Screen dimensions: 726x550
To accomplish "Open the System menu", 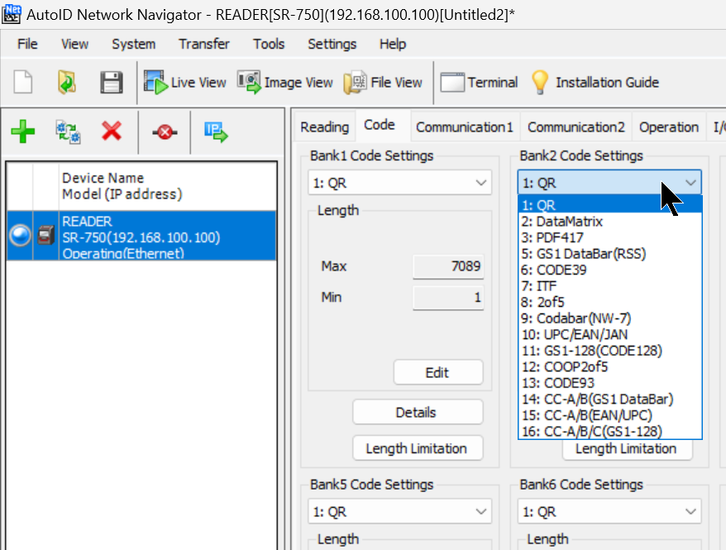I will [x=133, y=44].
